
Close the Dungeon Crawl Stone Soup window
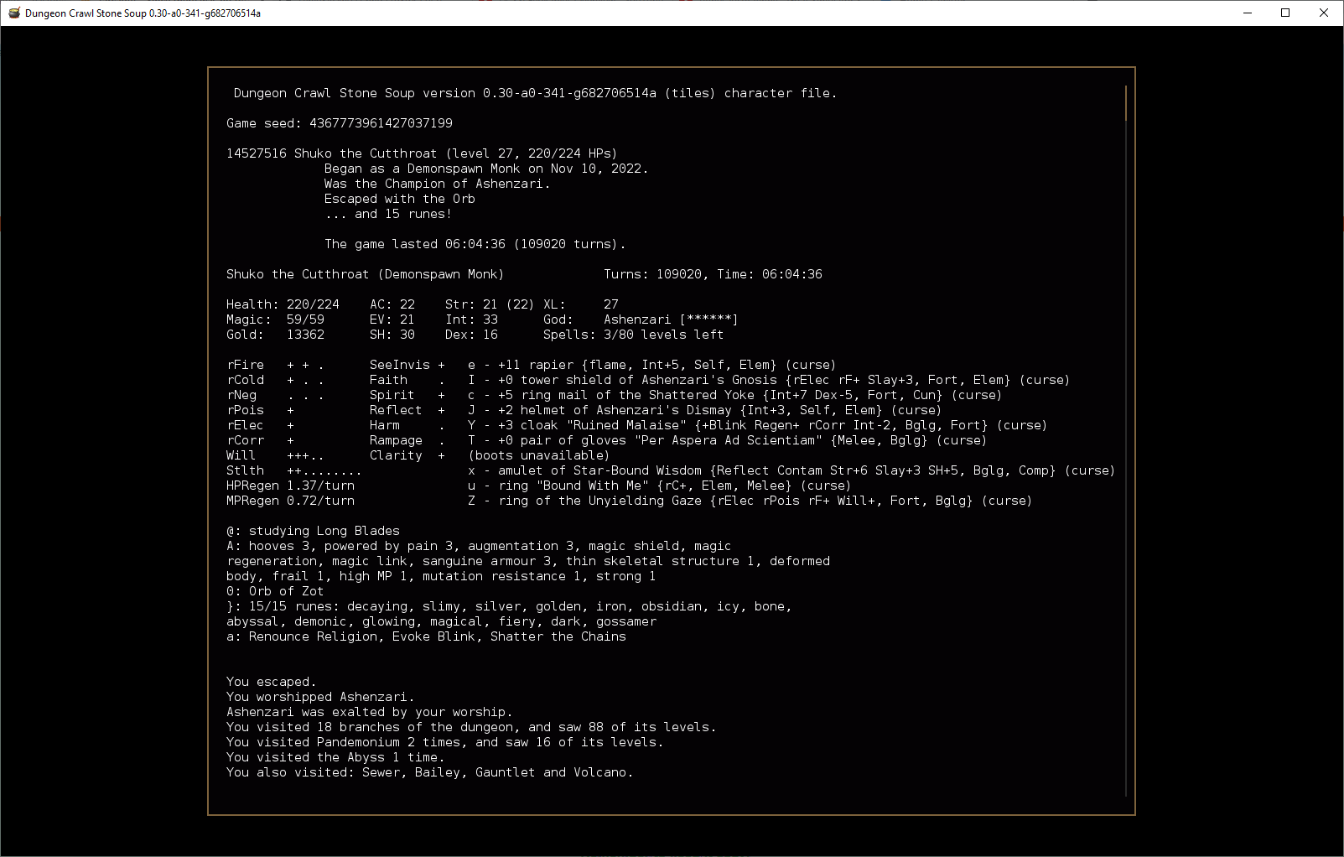(x=1324, y=13)
